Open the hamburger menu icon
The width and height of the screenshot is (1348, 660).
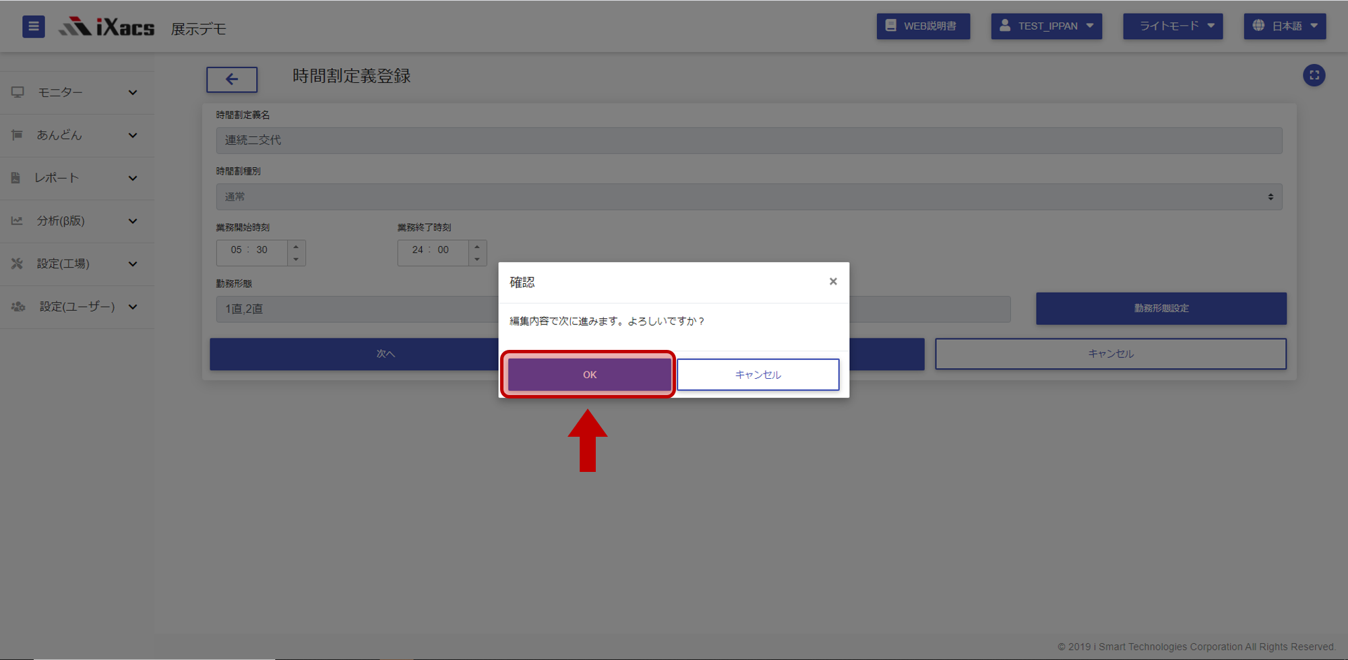34,26
